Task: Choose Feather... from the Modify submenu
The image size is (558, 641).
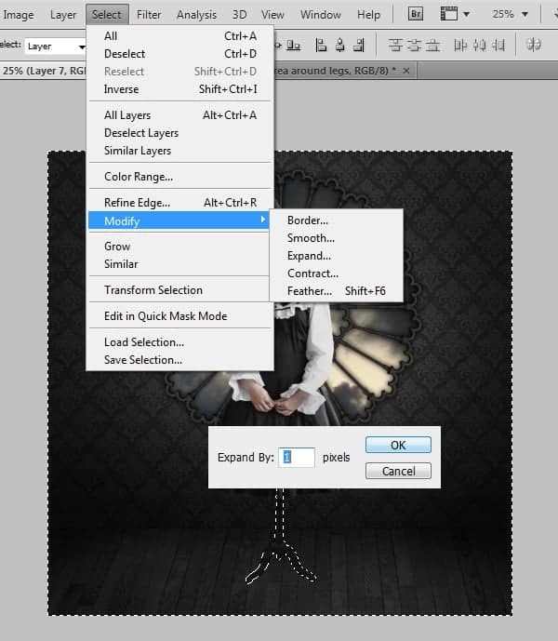Action: pyautogui.click(x=309, y=291)
